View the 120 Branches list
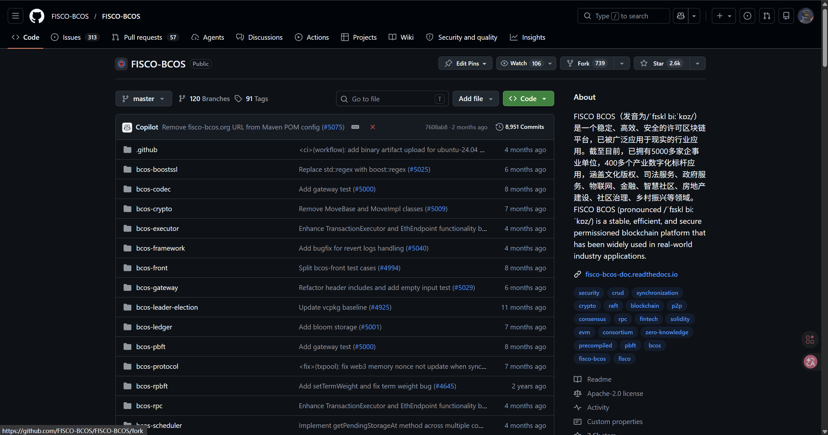Image resolution: width=828 pixels, height=435 pixels. pyautogui.click(x=204, y=98)
